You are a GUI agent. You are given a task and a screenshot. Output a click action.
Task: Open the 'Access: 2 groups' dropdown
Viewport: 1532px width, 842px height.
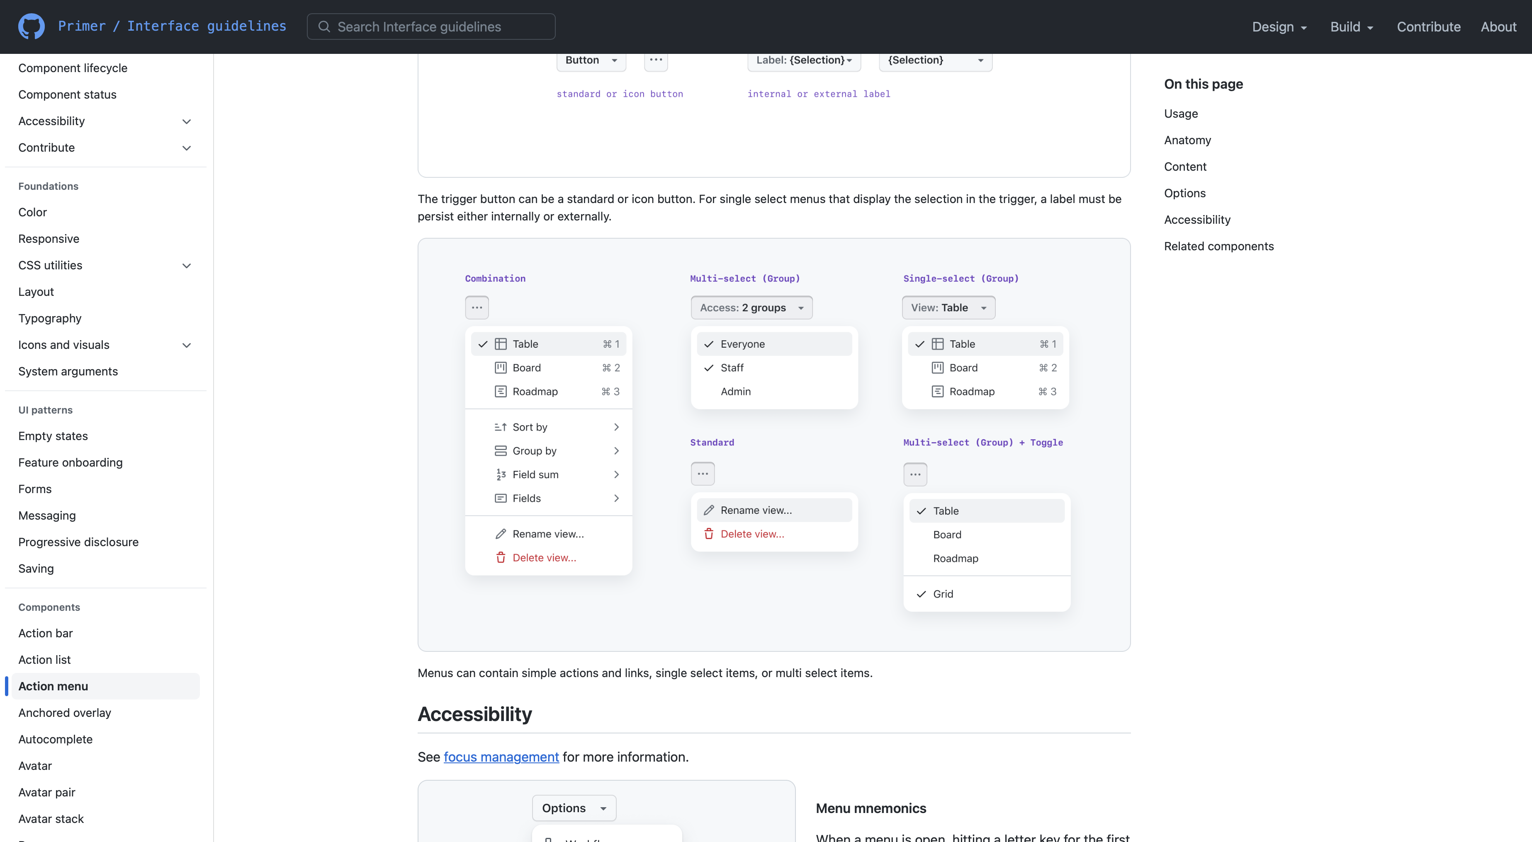pyautogui.click(x=751, y=307)
